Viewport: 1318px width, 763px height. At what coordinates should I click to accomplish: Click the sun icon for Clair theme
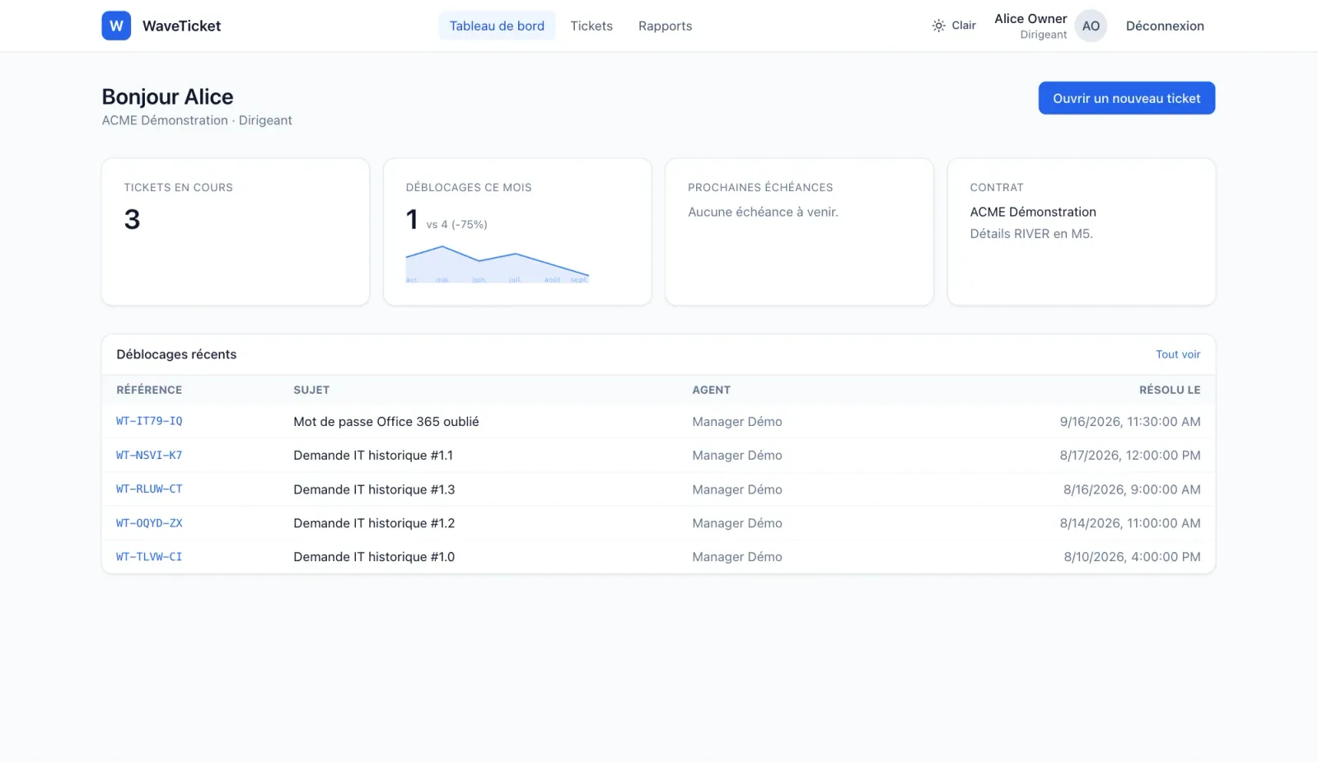(938, 26)
